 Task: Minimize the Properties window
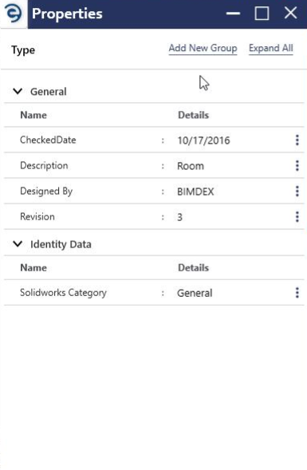pos(233,14)
